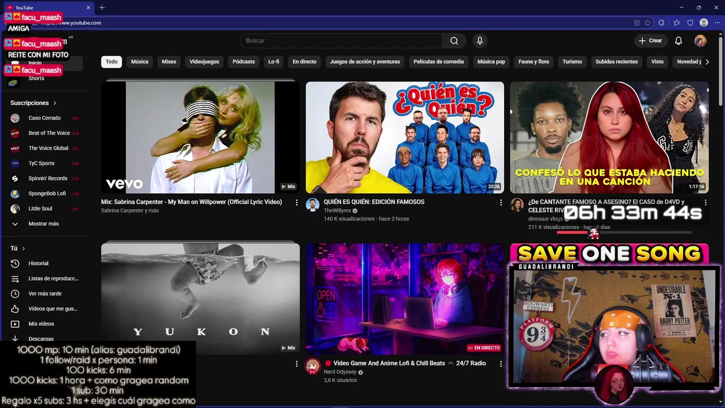This screenshot has height=408, width=725.
Task: Select Películas de comedia chip
Action: click(438, 62)
